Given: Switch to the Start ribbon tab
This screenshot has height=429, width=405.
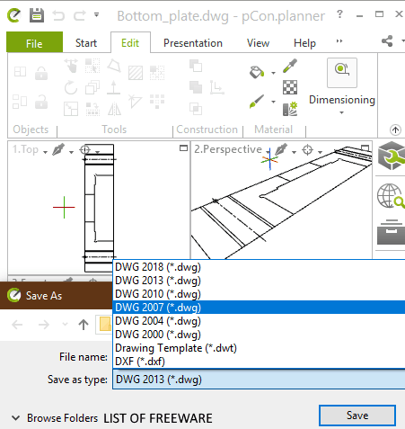Looking at the screenshot, I should point(86,43).
